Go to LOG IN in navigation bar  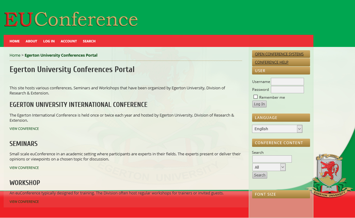click(49, 41)
